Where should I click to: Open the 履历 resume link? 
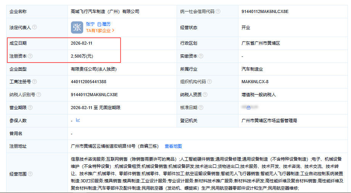click(106, 24)
